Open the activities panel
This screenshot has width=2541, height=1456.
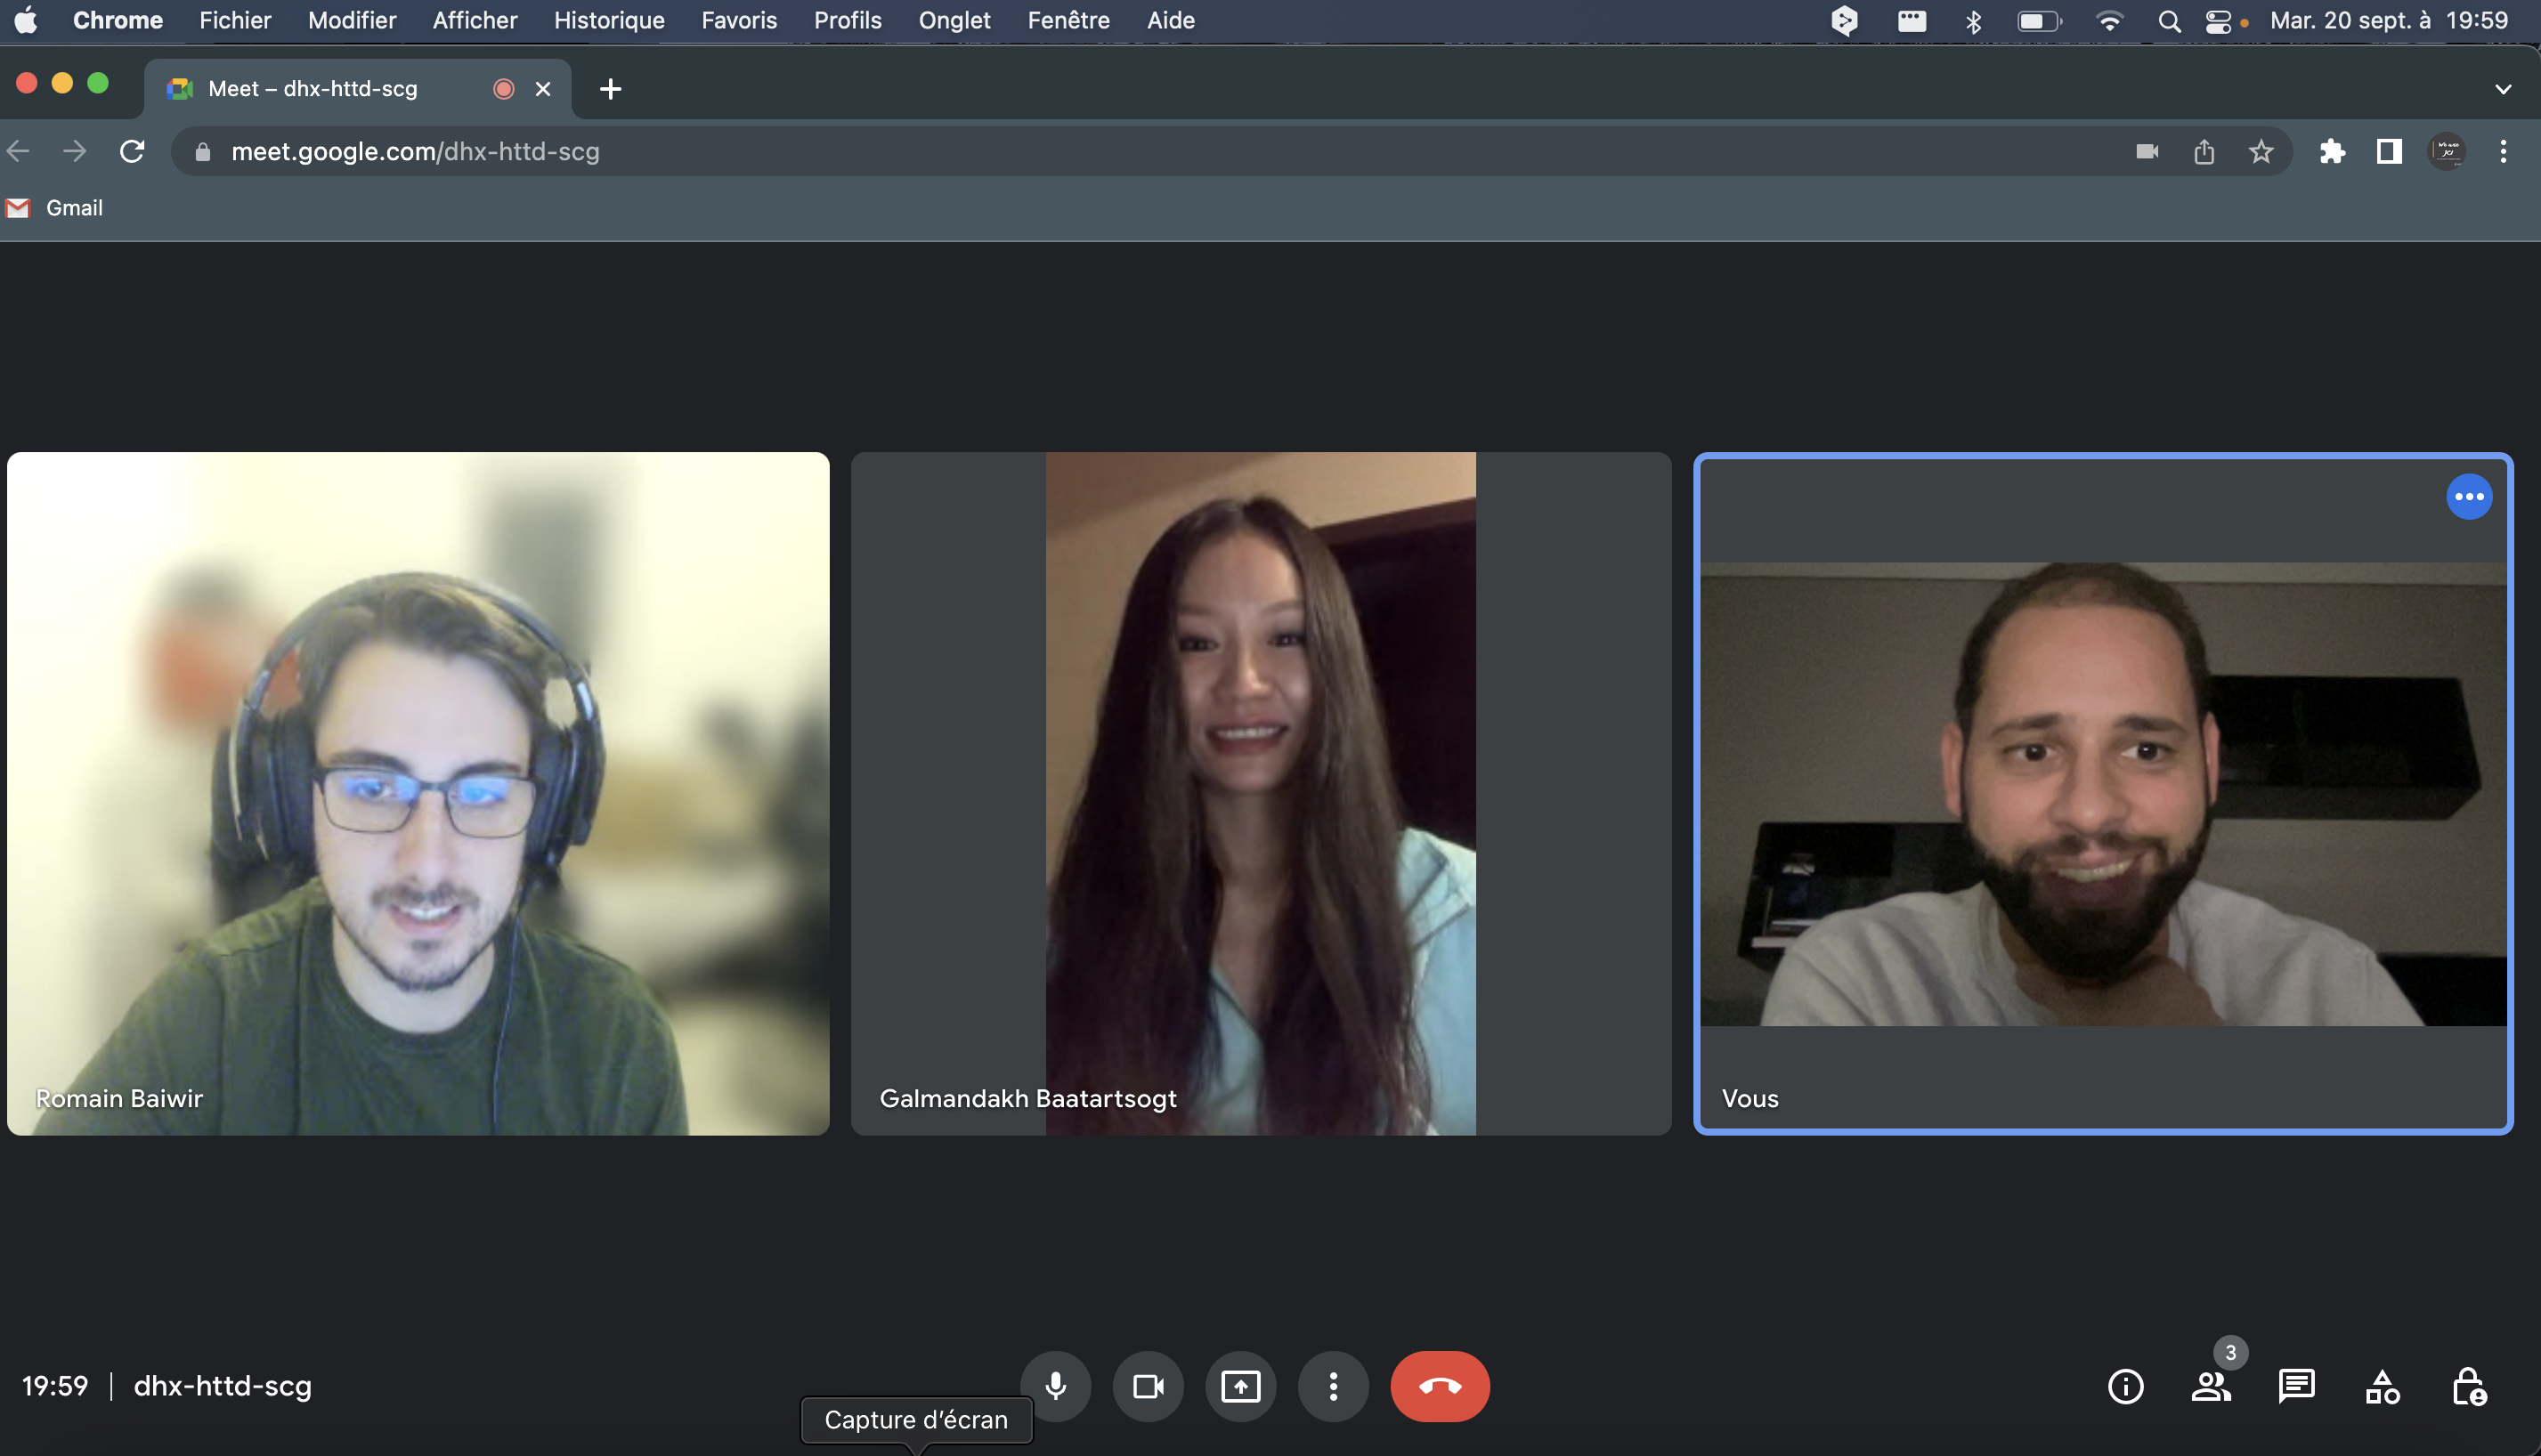pos(2382,1386)
